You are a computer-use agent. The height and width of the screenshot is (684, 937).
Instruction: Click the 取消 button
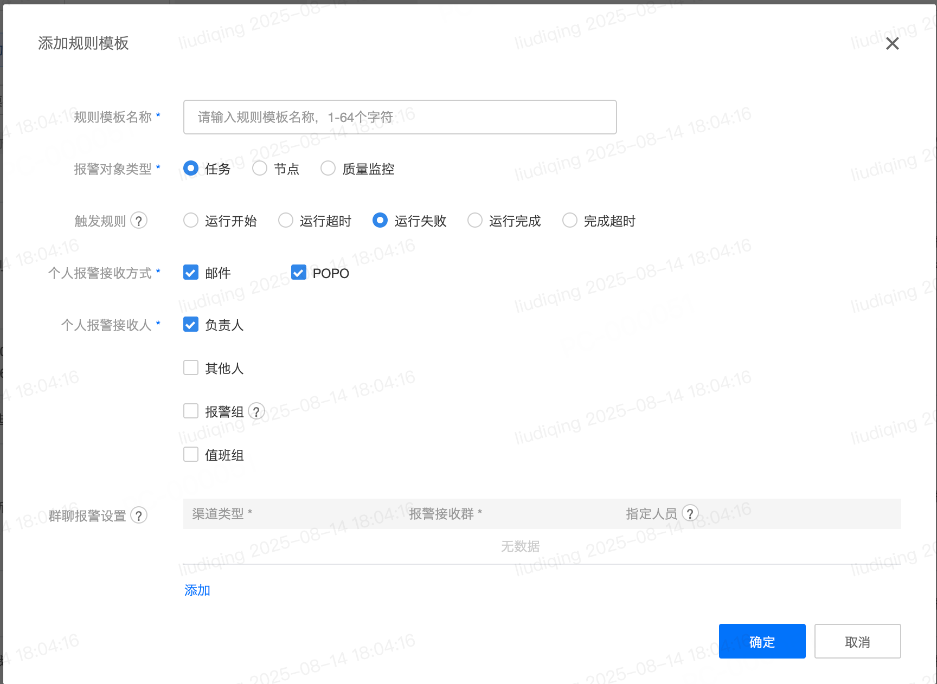click(x=857, y=642)
